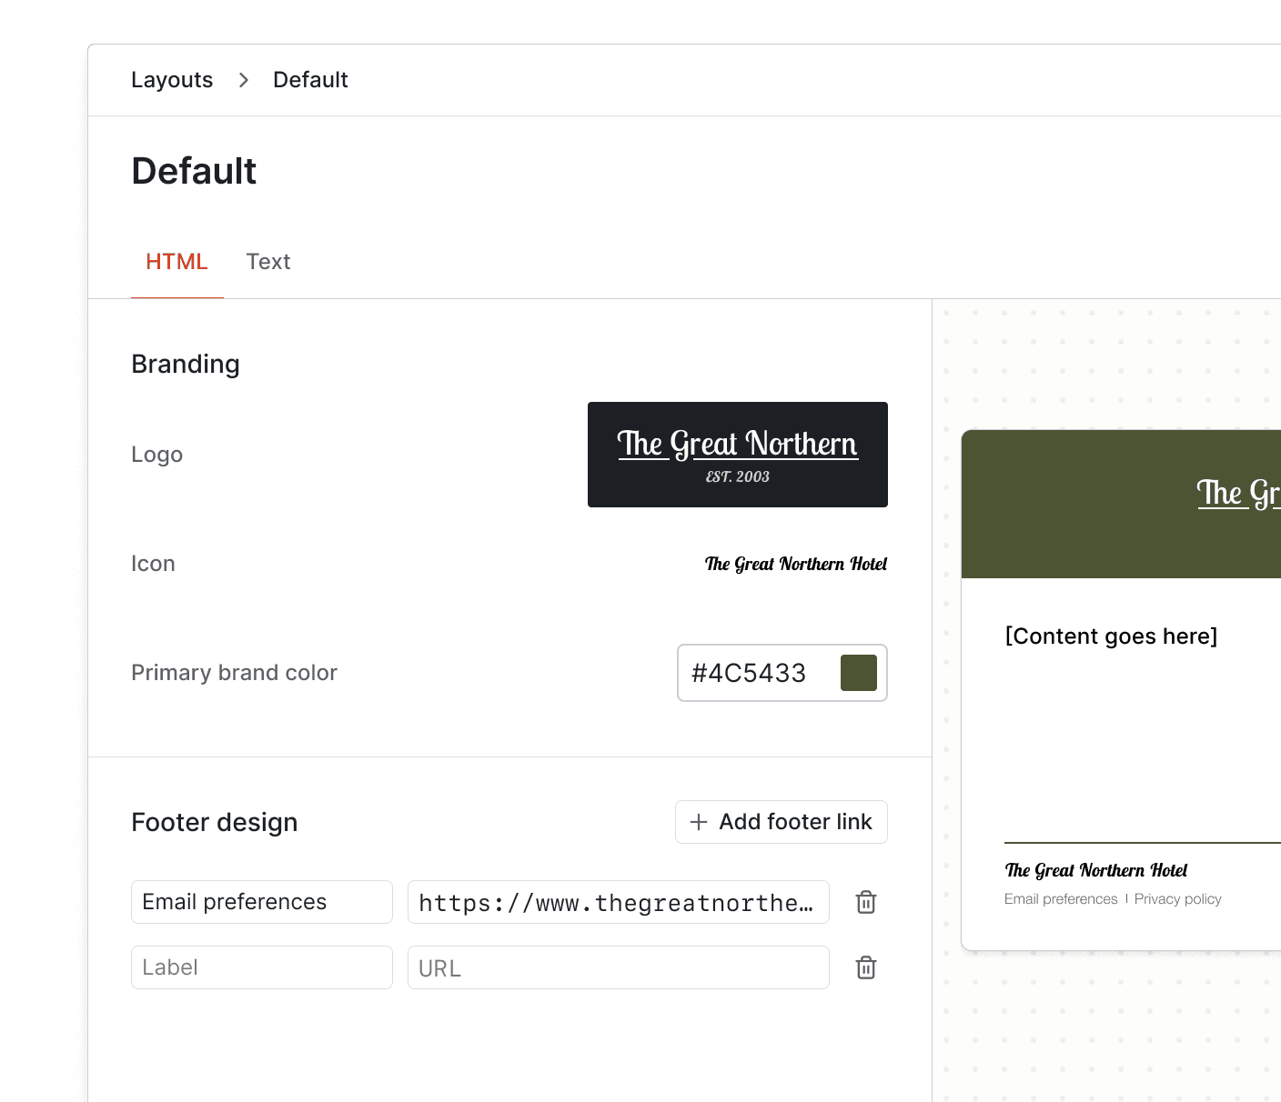Open the primary brand color swatch
Viewport: 1281px width, 1102px height.
coord(858,673)
